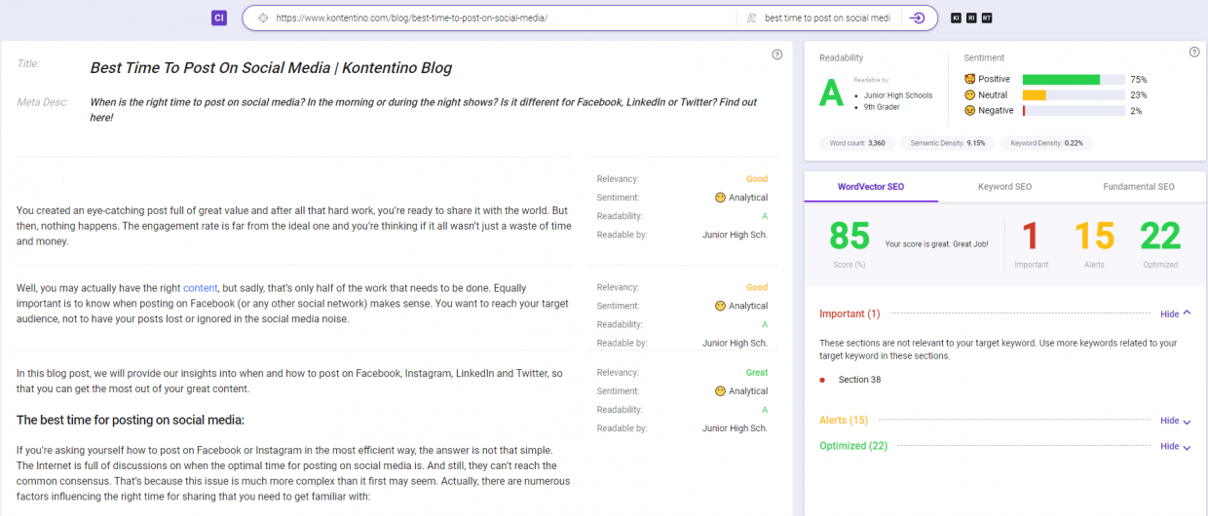This screenshot has height=516, width=1208.
Task: Click the '9th Grader' bullet
Action: tap(881, 107)
